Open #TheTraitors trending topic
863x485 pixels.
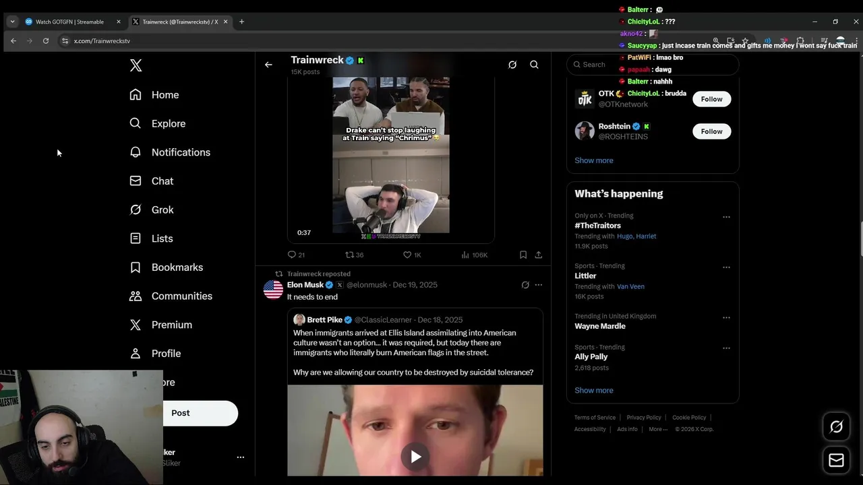pyautogui.click(x=597, y=226)
